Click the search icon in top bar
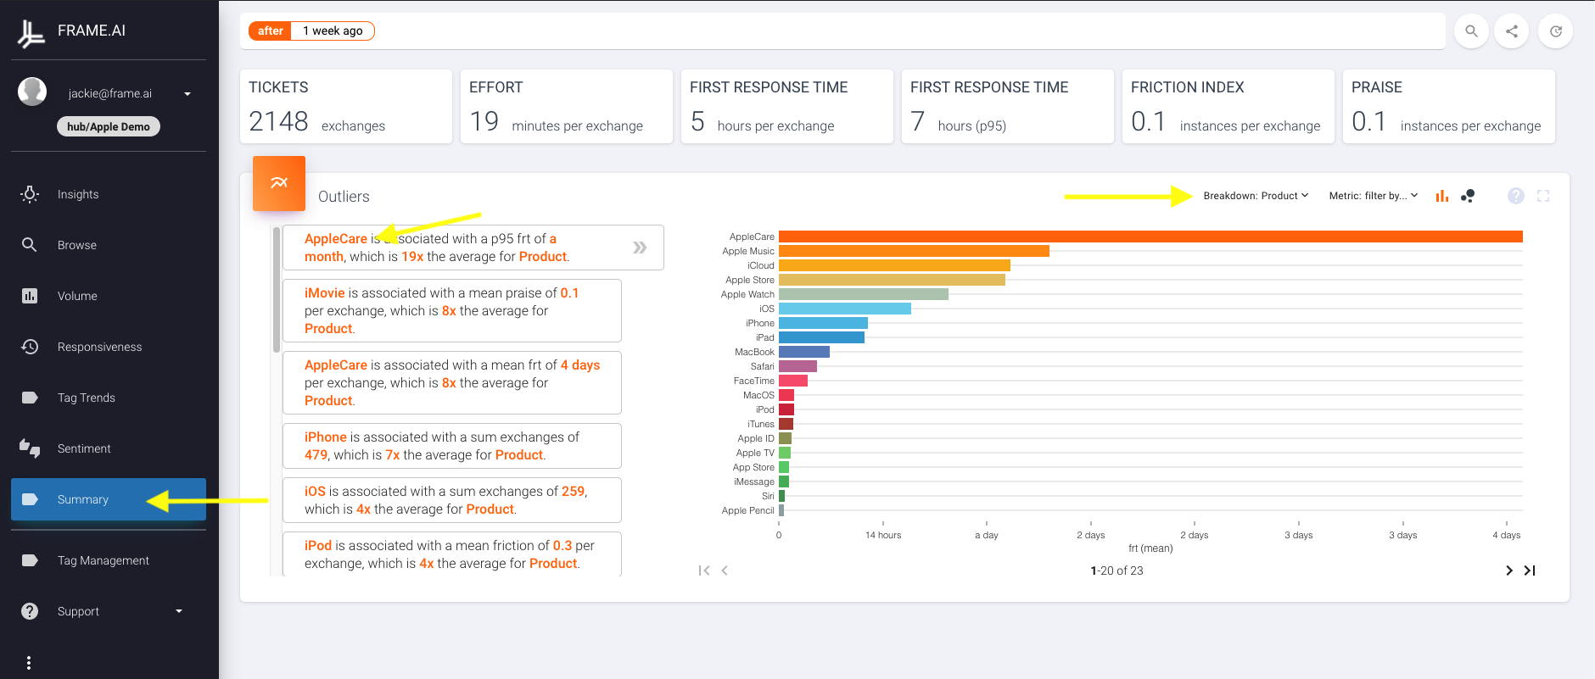The width and height of the screenshot is (1595, 679). (1472, 31)
